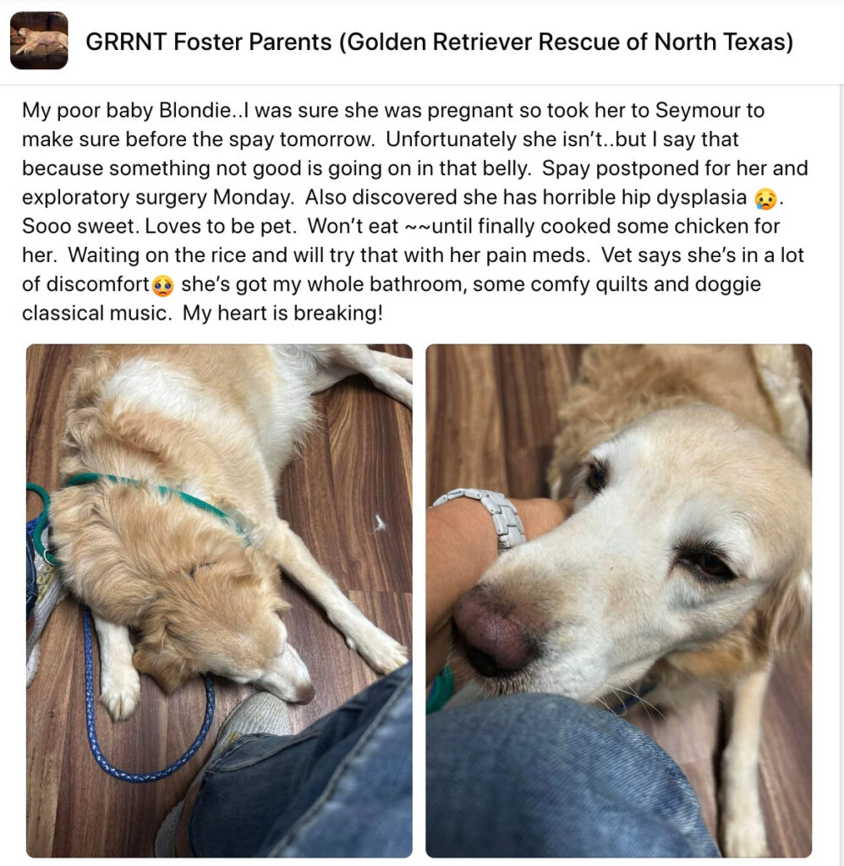The height and width of the screenshot is (866, 844).
Task: Click the dog's eye in the right photo
Action: pos(708,564)
